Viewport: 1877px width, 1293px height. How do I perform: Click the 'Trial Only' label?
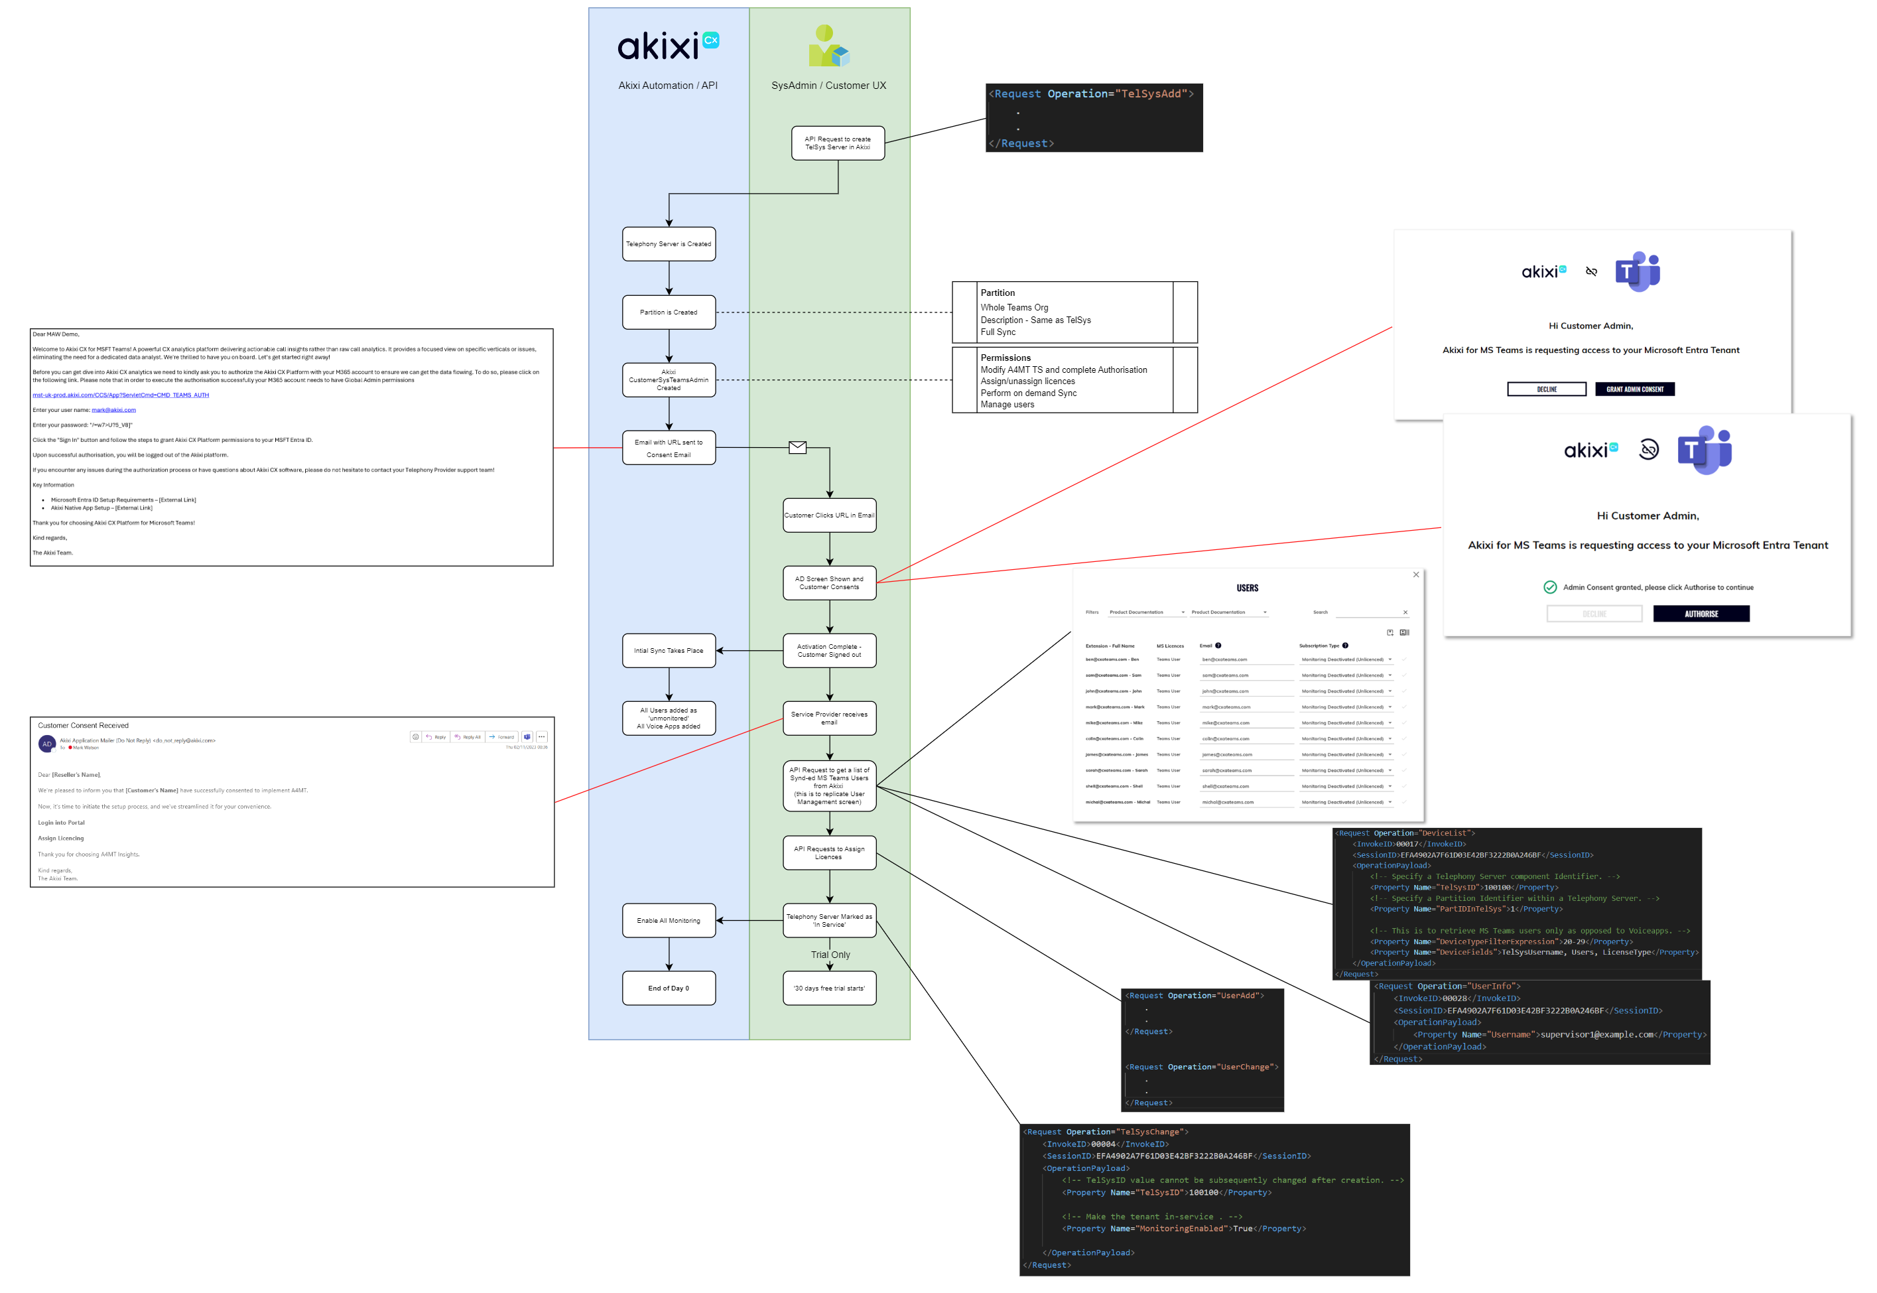point(831,955)
